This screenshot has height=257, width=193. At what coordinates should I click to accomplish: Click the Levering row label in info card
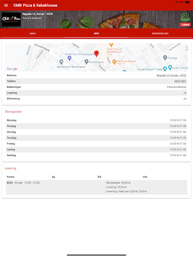[12, 93]
